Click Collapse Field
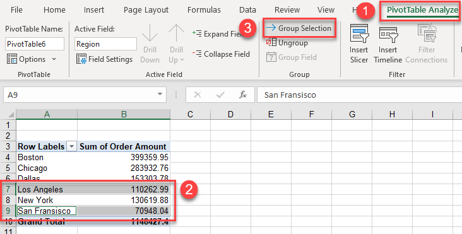 coord(221,54)
